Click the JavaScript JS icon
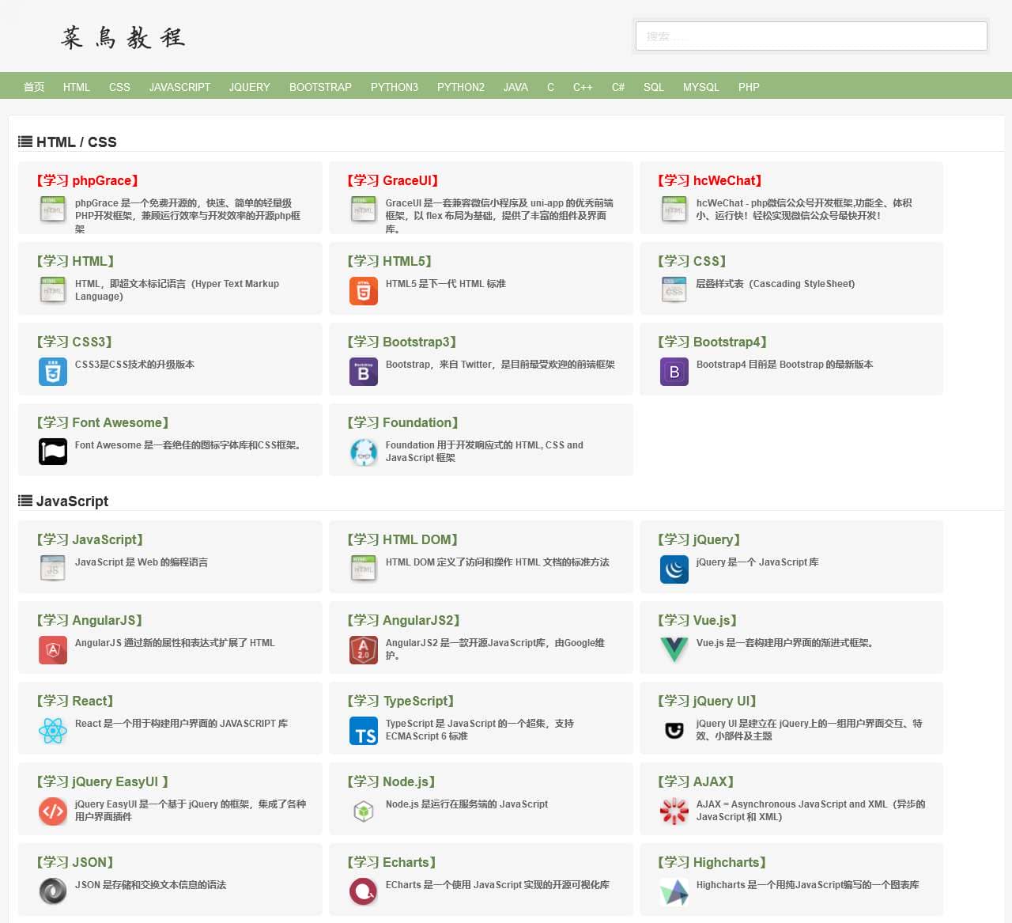Screen dimensions: 1012x923 53,569
